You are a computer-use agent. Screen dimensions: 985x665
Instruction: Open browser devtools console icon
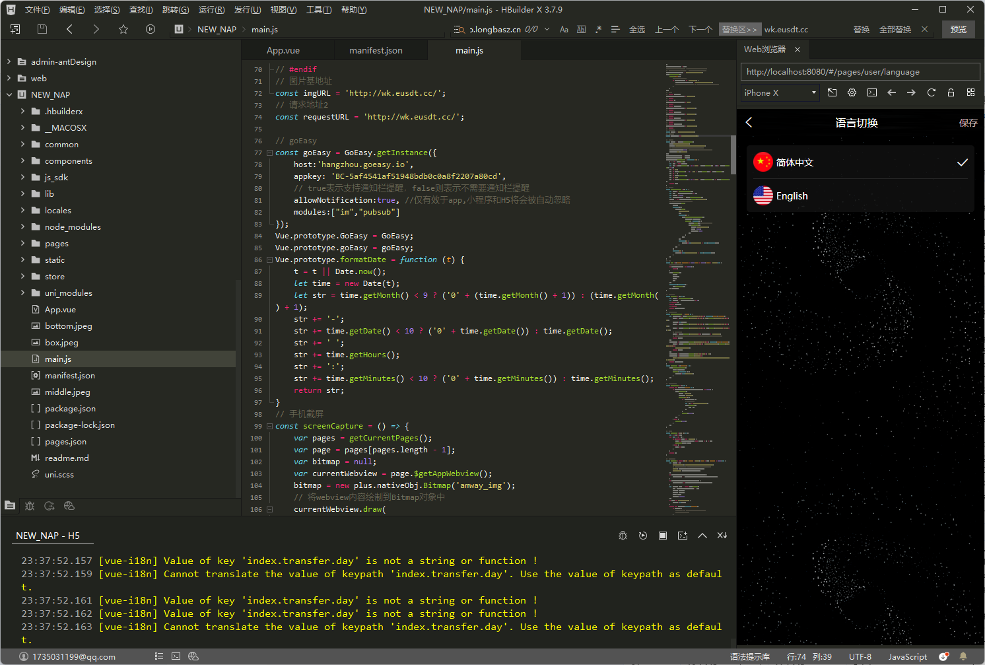(x=871, y=92)
